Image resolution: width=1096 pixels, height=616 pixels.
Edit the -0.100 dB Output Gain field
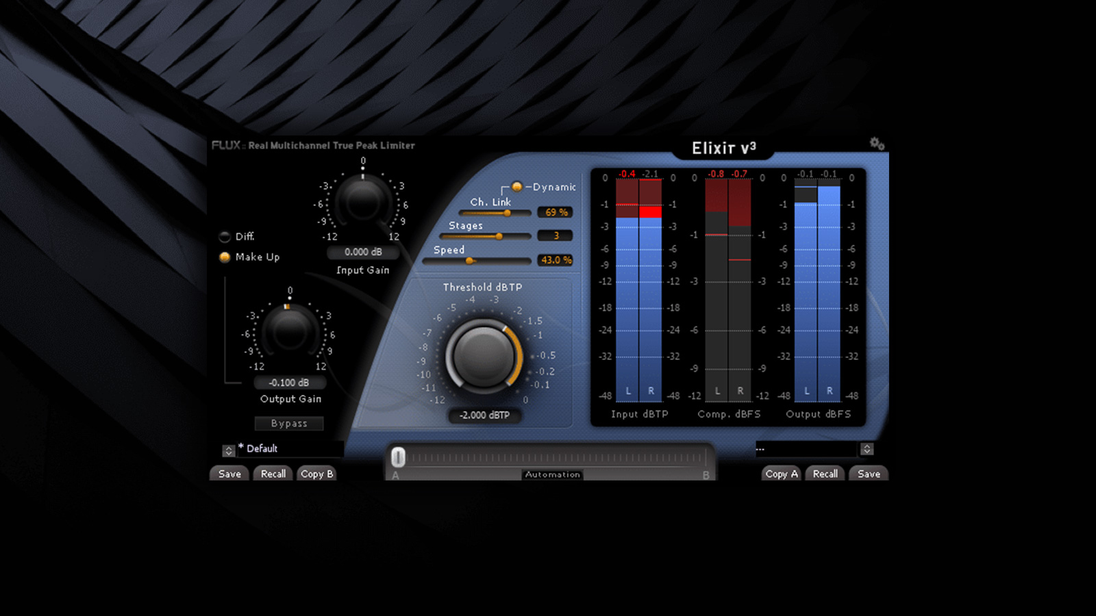pos(290,383)
